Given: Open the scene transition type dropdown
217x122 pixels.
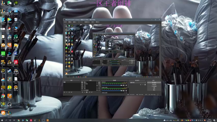Looking at the screenshot, I should click(138, 83).
